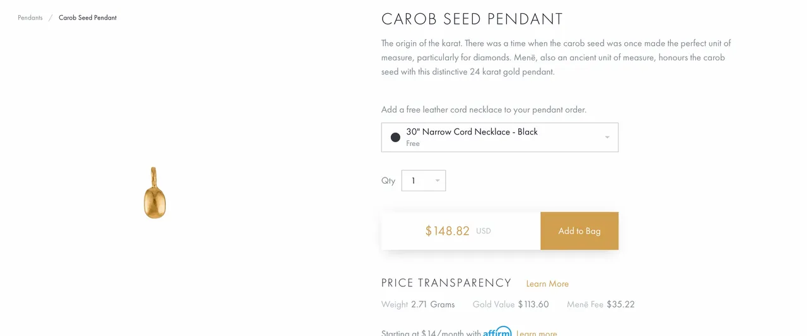This screenshot has width=807, height=336.
Task: Click the Gold Value $113.60 detail
Action: pyautogui.click(x=511, y=305)
